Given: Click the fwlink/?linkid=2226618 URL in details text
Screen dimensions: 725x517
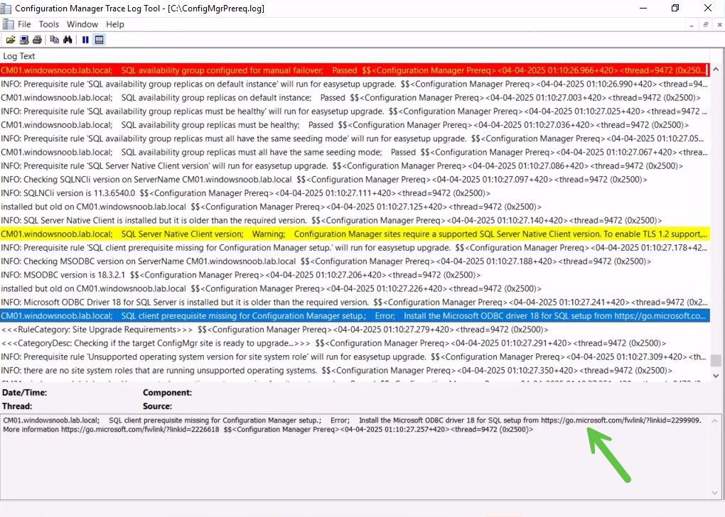Looking at the screenshot, I should 140,430.
